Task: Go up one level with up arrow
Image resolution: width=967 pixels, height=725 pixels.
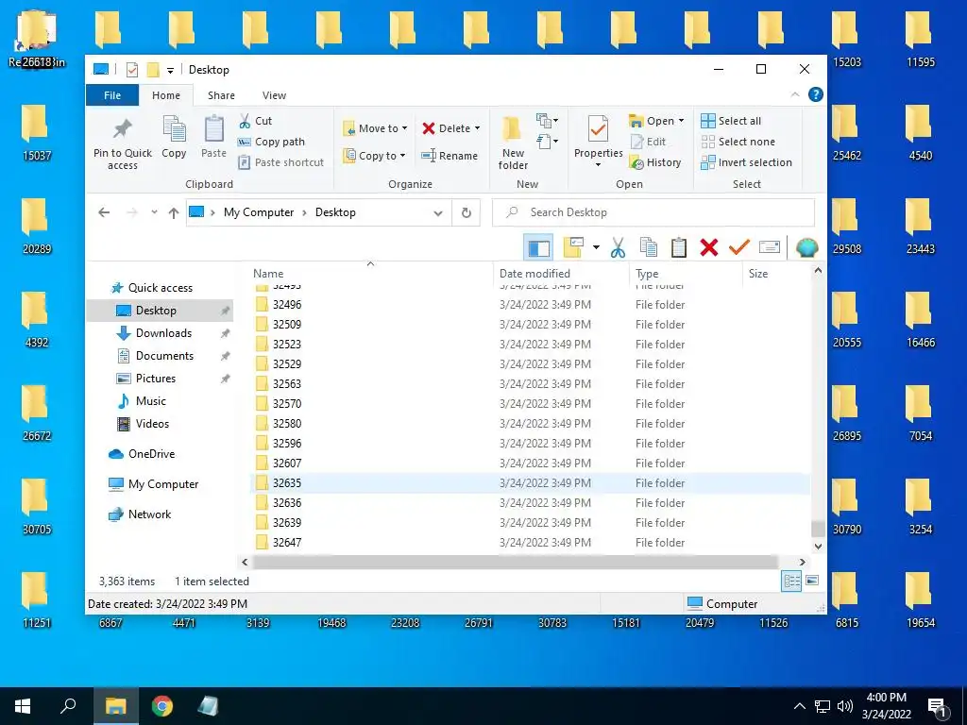Action: coord(174,212)
